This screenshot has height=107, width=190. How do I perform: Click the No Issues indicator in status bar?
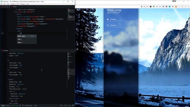15,106
